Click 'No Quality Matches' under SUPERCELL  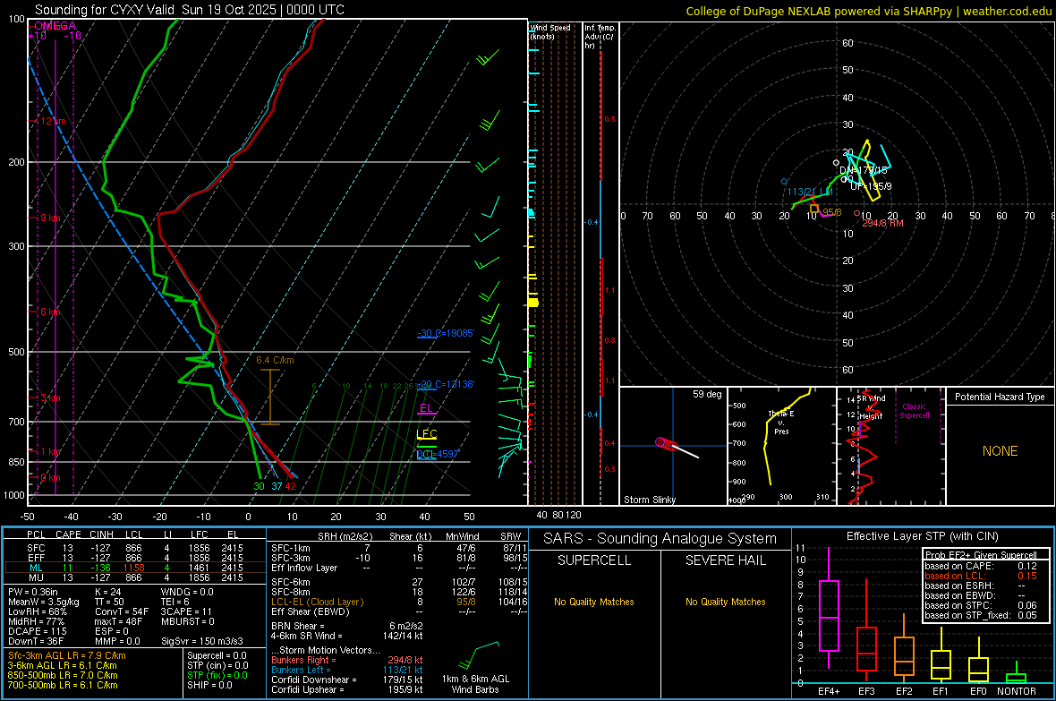(x=594, y=602)
